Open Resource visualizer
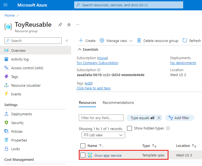 coord(26,86)
